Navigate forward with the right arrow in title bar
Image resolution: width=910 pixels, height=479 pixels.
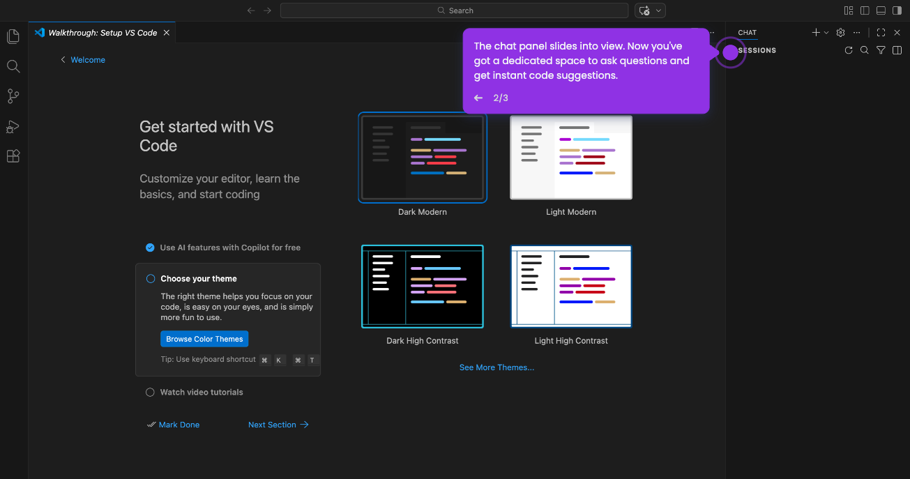pos(267,10)
